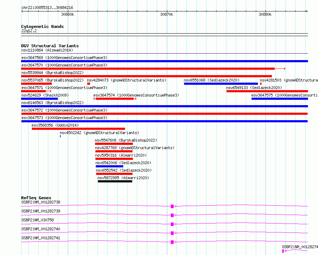318x255 pixels.
Task: Click the tiny blue mark of nsv4502242
Action: point(60,136)
